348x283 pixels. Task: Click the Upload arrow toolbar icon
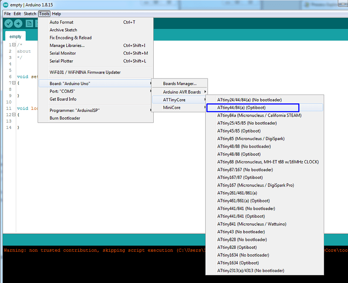point(18,23)
